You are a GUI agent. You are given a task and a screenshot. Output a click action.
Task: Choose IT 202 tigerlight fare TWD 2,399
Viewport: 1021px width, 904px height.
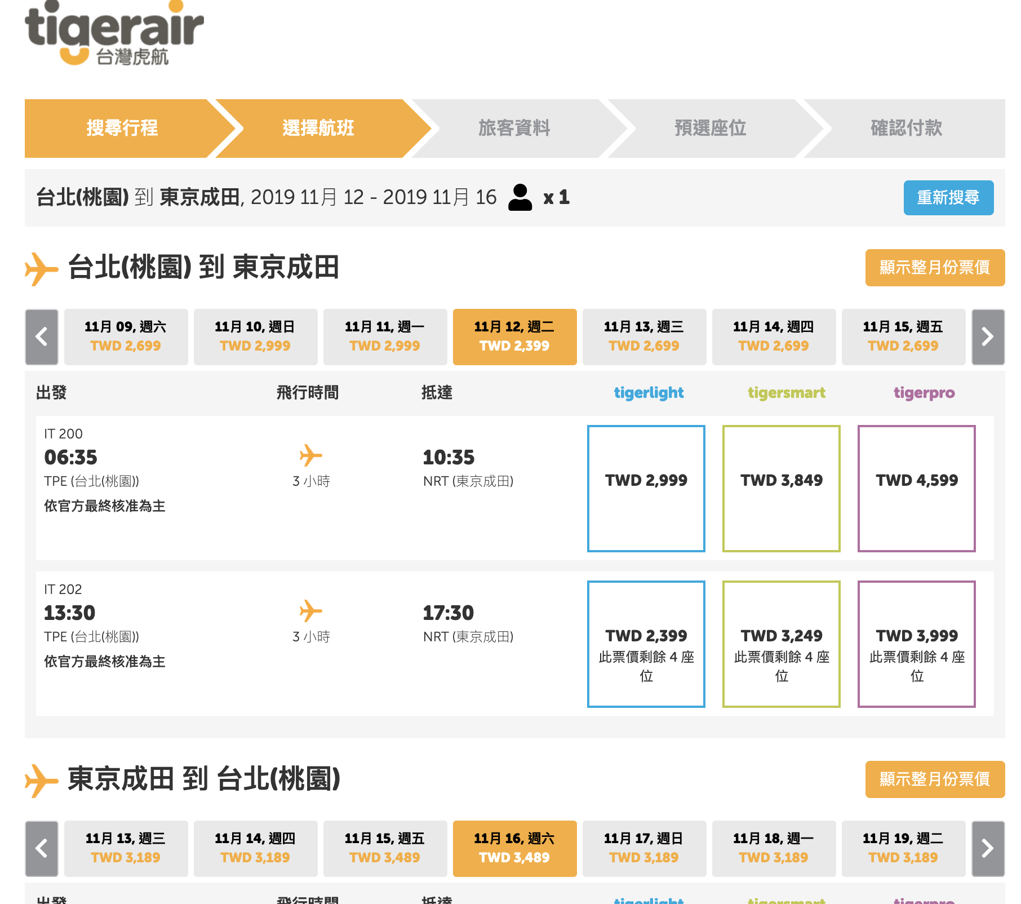(x=646, y=644)
